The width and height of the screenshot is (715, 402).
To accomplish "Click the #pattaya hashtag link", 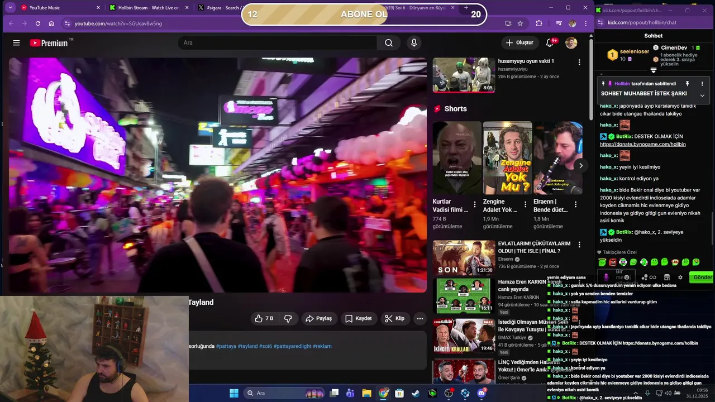I will 226,346.
